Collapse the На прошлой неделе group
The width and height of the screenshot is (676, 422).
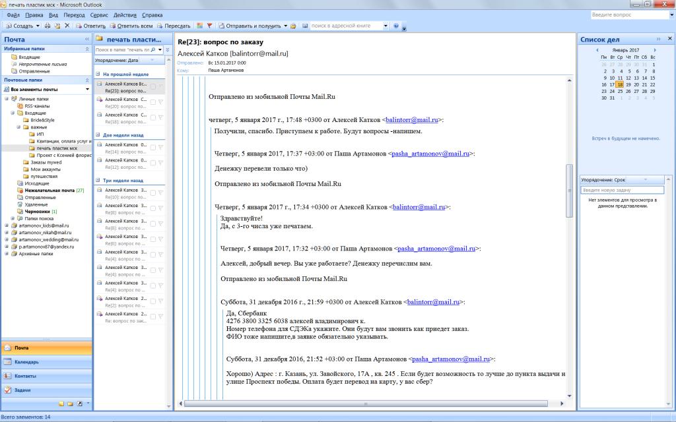[x=98, y=74]
